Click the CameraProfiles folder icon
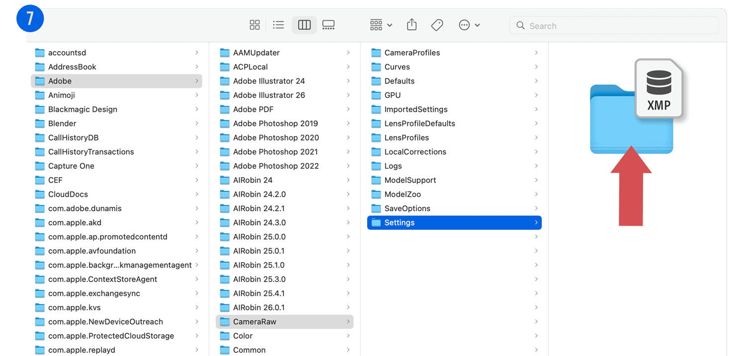 coord(376,53)
